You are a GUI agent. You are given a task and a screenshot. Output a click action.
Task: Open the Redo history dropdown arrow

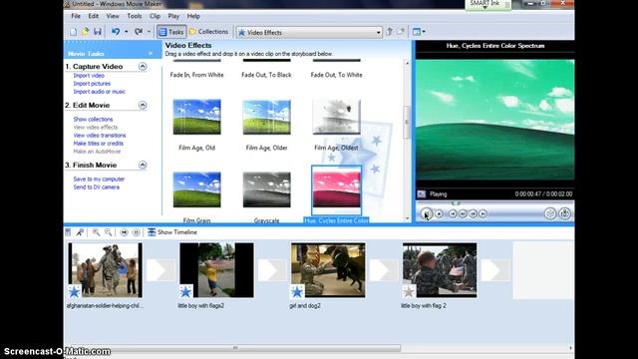tap(149, 32)
